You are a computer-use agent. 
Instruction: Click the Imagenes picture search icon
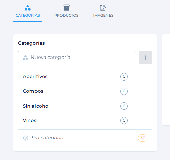[103, 8]
